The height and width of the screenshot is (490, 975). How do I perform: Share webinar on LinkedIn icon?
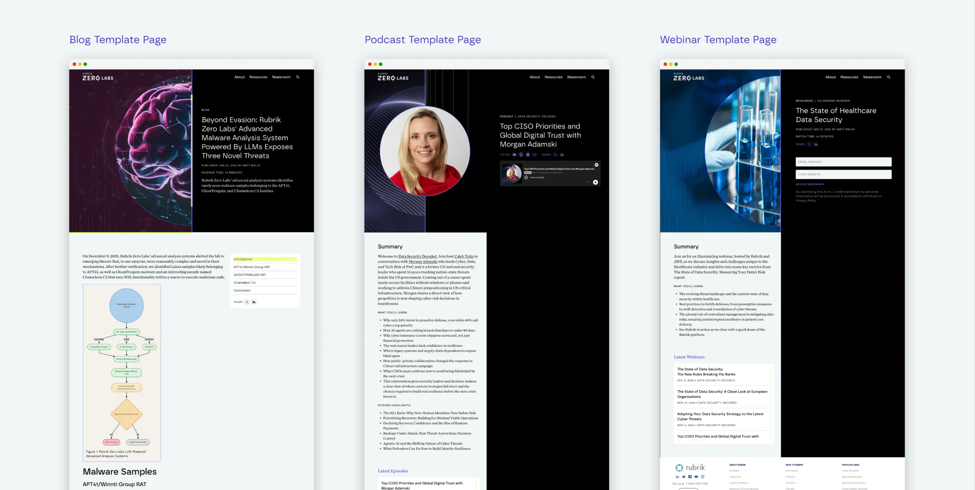(x=816, y=144)
